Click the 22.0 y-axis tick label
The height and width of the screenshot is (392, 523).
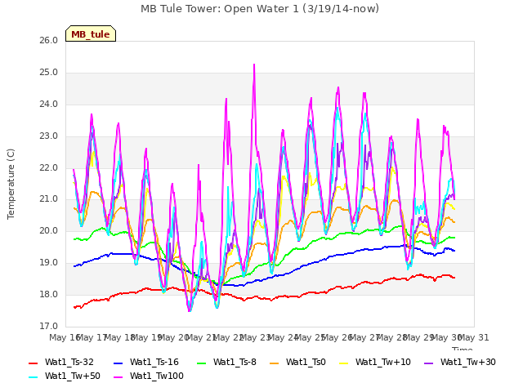click(49, 167)
